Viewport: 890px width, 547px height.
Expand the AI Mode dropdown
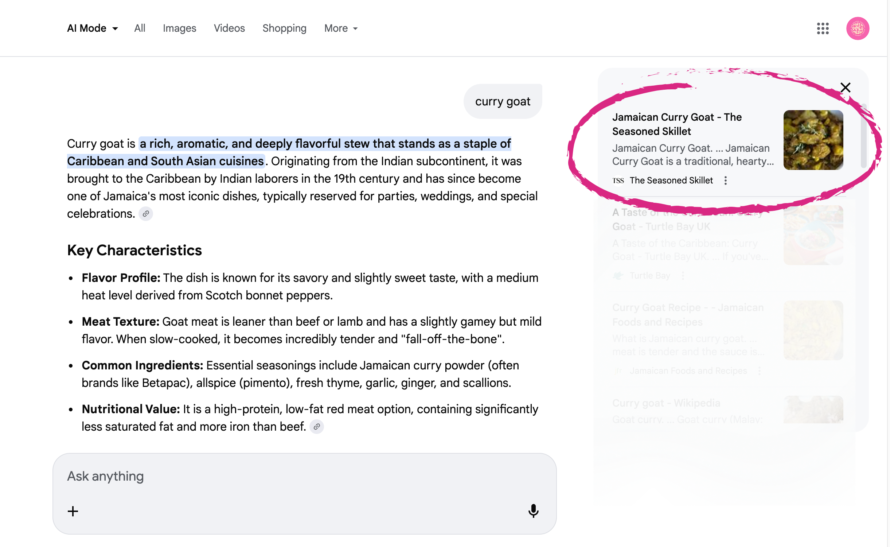(x=93, y=28)
